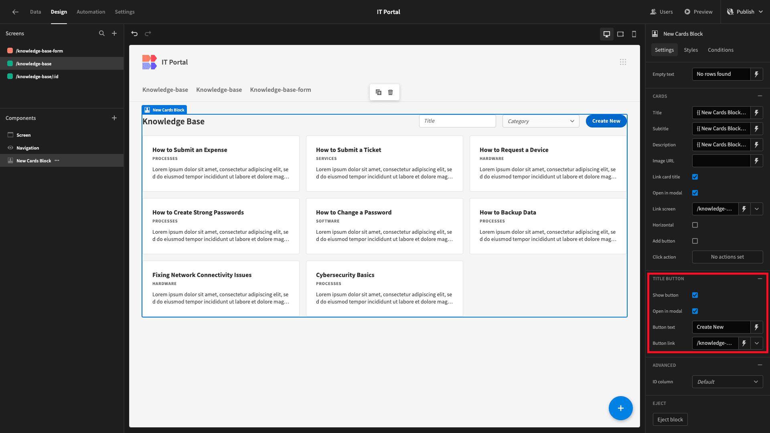
Task: Expand the Link screen dropdown arrow
Action: 757,209
